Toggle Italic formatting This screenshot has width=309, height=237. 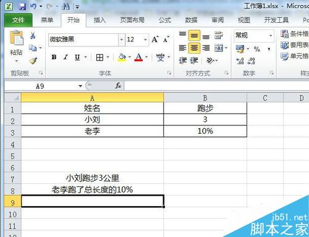tap(66, 57)
